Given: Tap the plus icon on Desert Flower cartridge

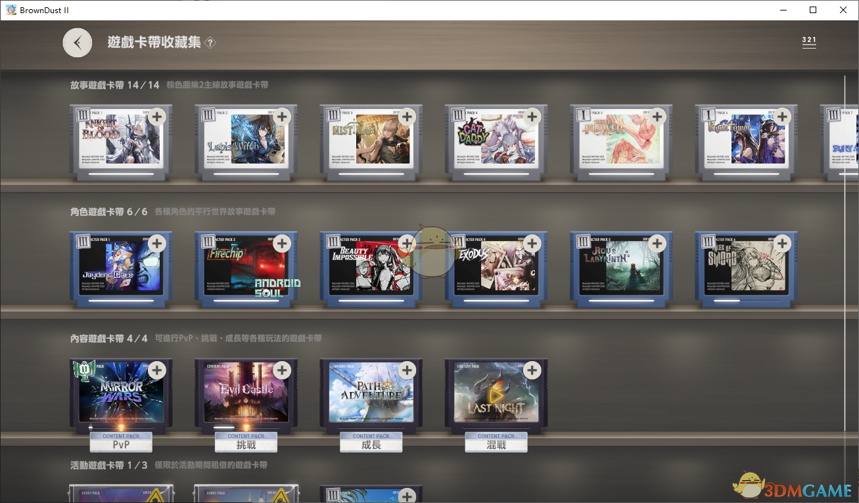Looking at the screenshot, I should click(x=657, y=117).
